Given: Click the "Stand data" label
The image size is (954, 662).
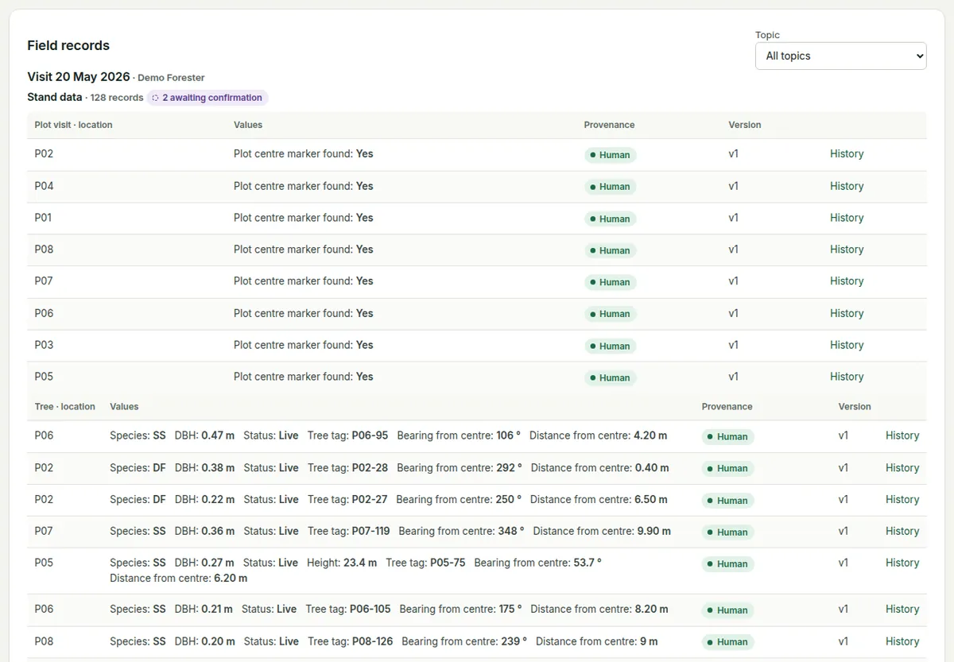Looking at the screenshot, I should tap(55, 97).
